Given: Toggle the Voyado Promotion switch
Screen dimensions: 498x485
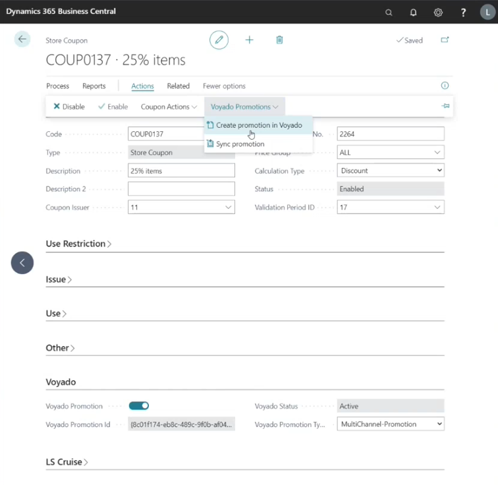Looking at the screenshot, I should (139, 406).
